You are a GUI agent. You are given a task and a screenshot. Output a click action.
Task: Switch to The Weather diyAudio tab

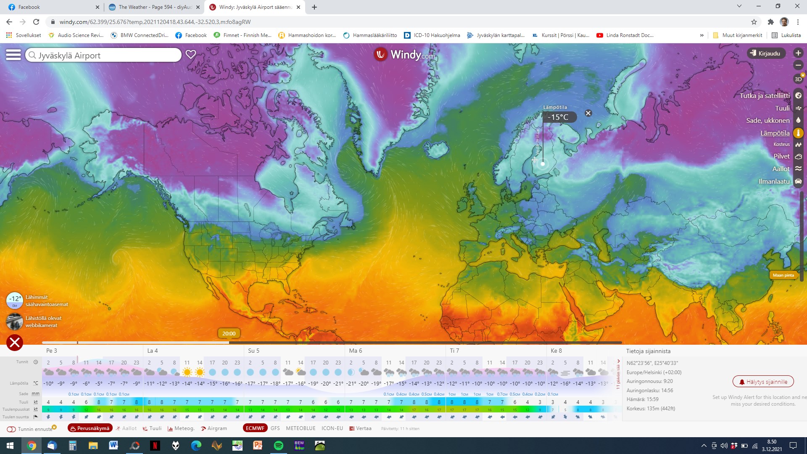pyautogui.click(x=154, y=7)
